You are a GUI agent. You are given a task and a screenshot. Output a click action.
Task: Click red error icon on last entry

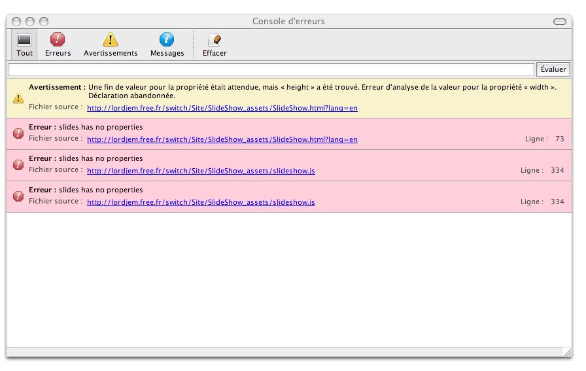point(18,196)
